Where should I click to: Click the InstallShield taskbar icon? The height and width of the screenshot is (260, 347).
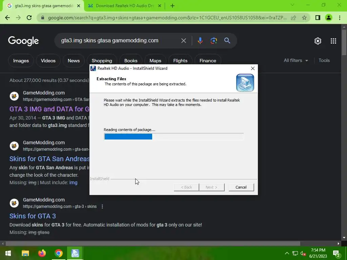tap(75, 253)
